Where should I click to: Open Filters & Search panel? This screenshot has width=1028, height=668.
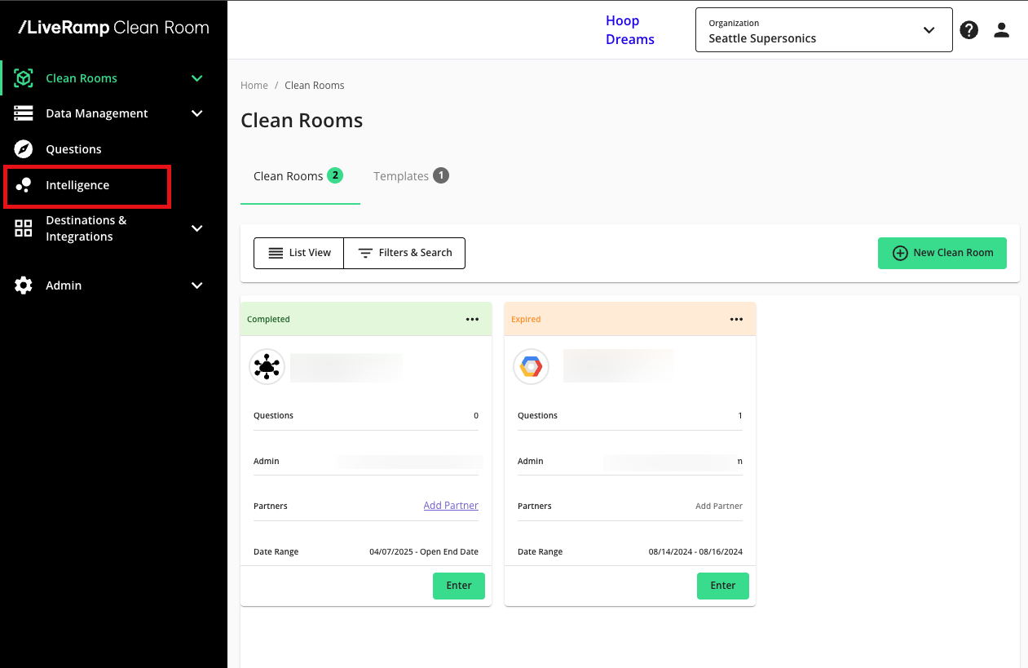click(x=404, y=253)
